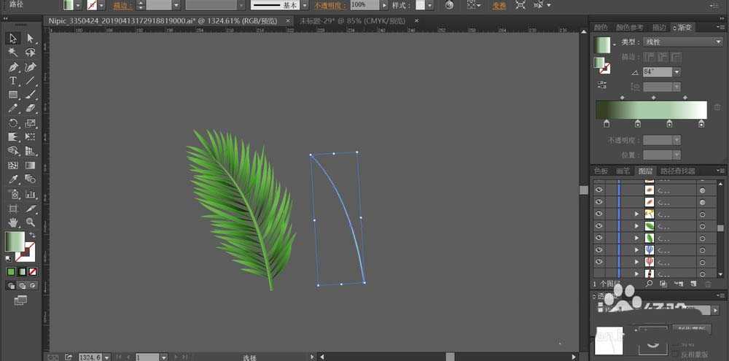Select the black arrow Selection tool
The image size is (729, 361).
(x=13, y=38)
